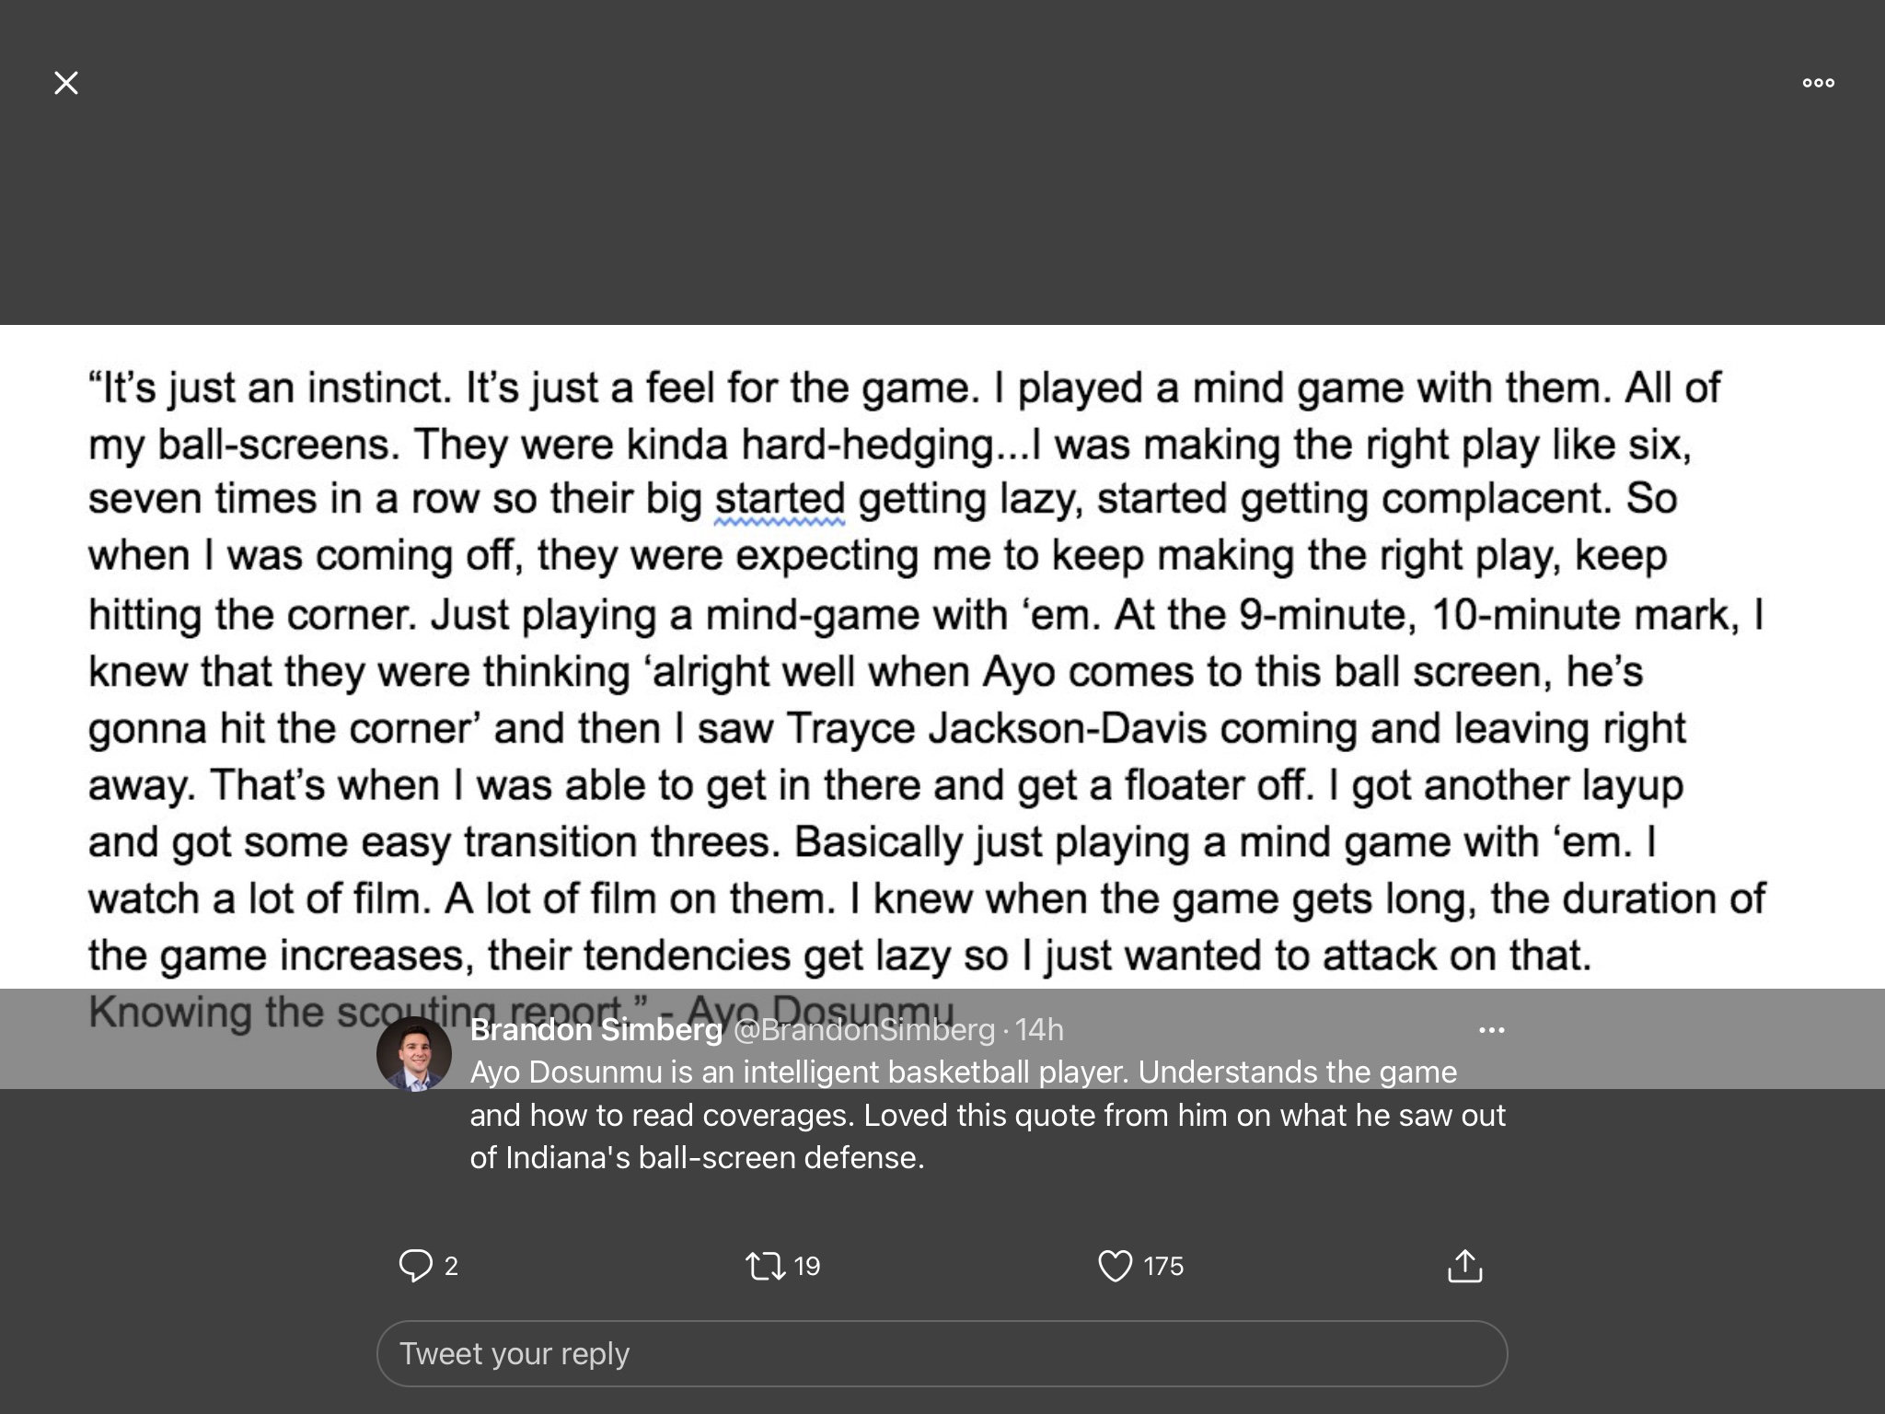Open Brandon Simberg's profile picture
Viewport: 1885px width, 1414px height.
point(414,1053)
